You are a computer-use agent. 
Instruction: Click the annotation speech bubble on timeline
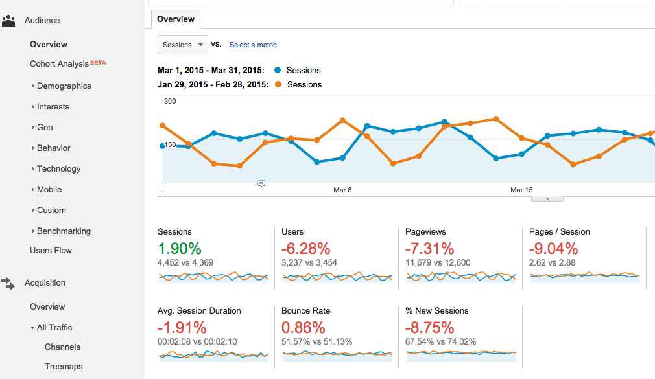[261, 184]
